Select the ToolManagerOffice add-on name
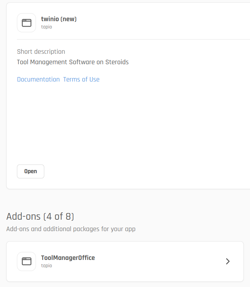The image size is (250, 287). pyautogui.click(x=68, y=258)
